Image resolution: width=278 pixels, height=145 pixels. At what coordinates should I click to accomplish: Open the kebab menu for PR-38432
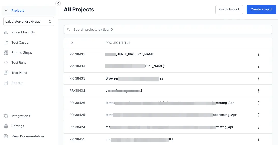pos(258,91)
